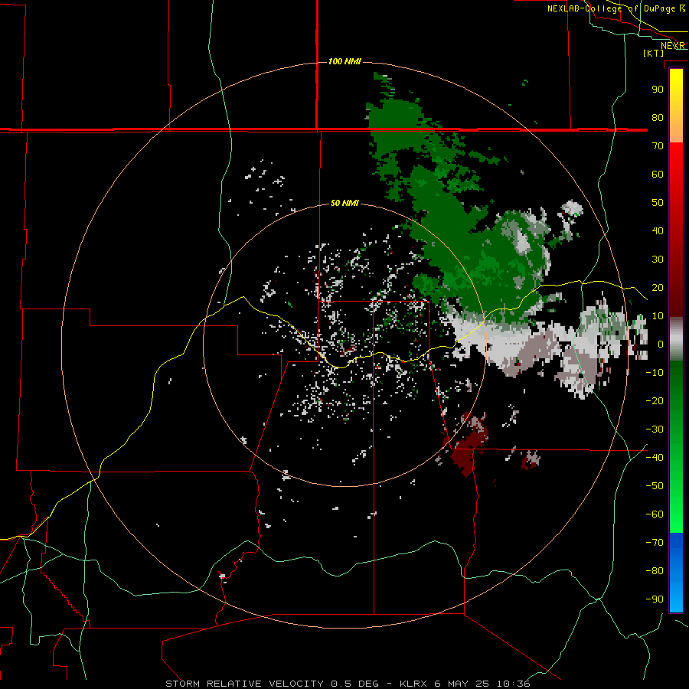The image size is (689, 689).
Task: Click the NEXLAB-College of DuPage header text
Action: (x=616, y=8)
